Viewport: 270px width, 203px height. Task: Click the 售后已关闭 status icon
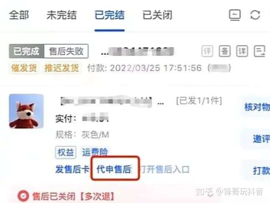[x=23, y=196]
